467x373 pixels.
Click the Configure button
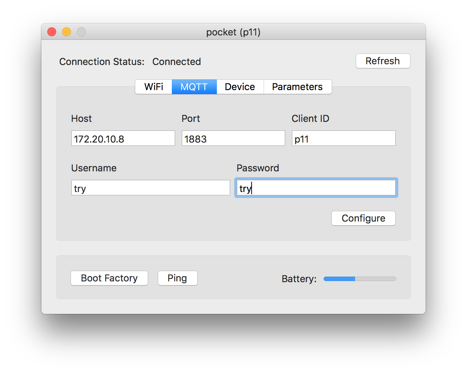point(363,218)
